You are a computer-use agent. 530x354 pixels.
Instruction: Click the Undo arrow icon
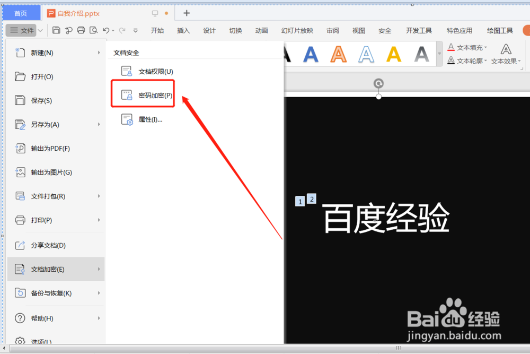click(x=106, y=30)
